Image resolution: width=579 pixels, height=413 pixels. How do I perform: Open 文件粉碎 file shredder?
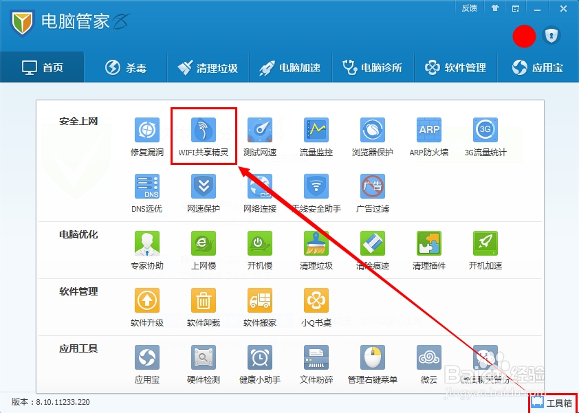pos(316,365)
